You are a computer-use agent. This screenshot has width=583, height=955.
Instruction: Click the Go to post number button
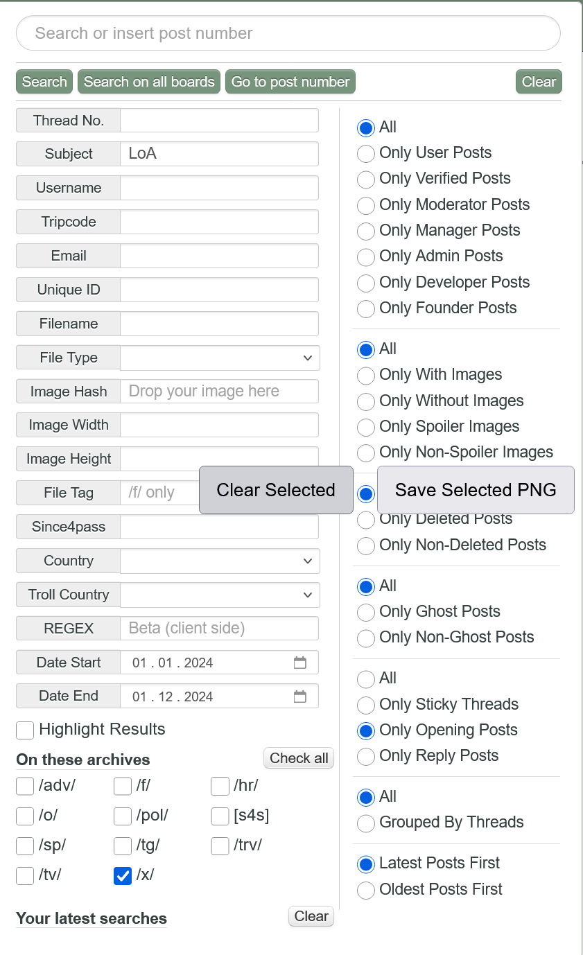coord(290,82)
